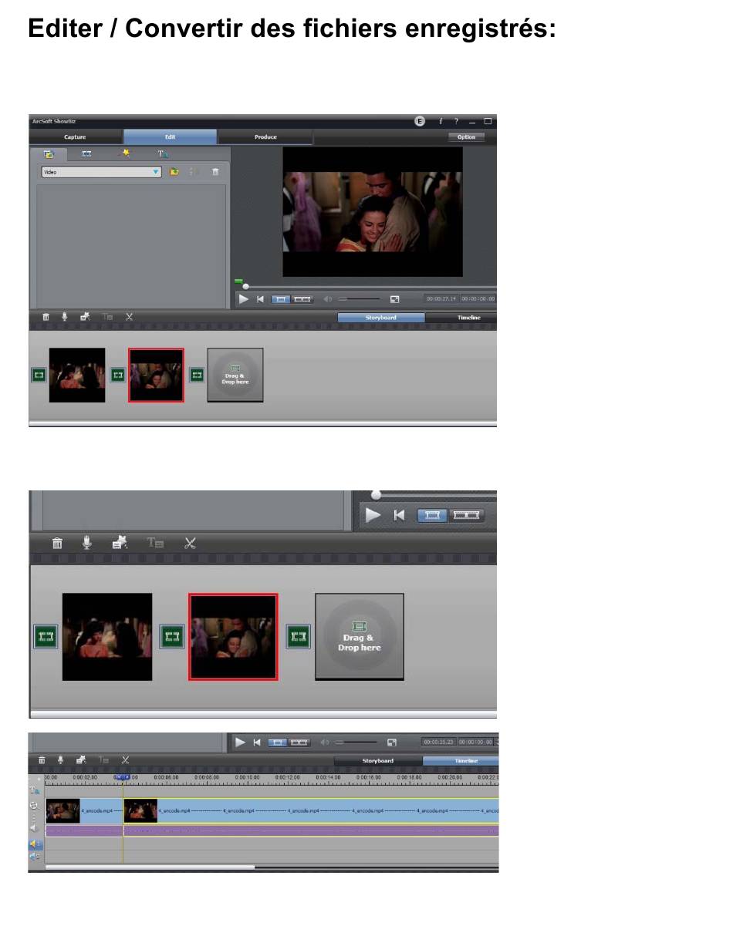Screen dimensions: 733x943
Task: Click transition slot after red-outlined enlarged clip
Action: (x=299, y=637)
